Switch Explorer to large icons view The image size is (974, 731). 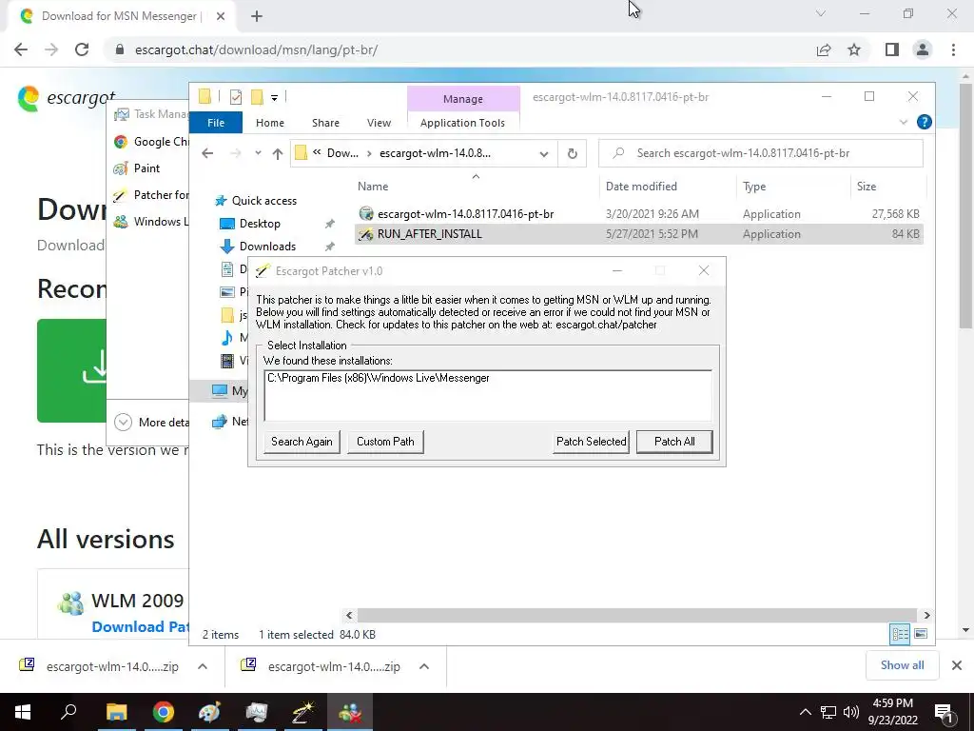[921, 634]
